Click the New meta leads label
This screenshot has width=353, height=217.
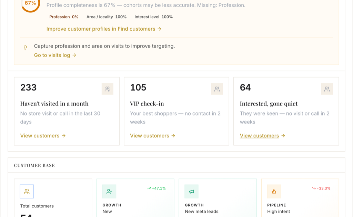point(201,211)
